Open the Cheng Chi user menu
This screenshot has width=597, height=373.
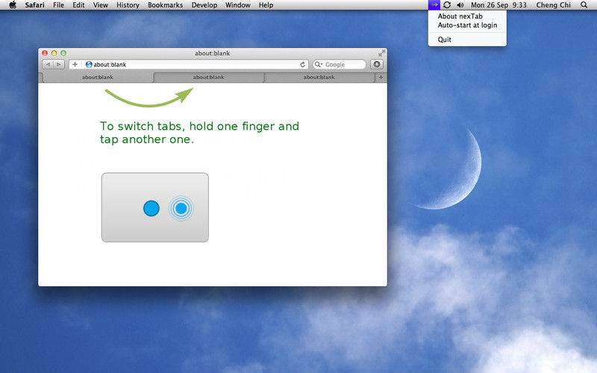coord(553,5)
